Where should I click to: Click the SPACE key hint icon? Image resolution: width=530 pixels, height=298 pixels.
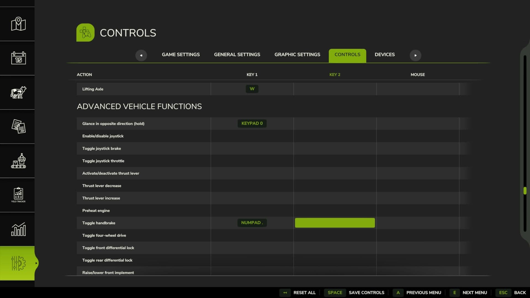(x=335, y=292)
